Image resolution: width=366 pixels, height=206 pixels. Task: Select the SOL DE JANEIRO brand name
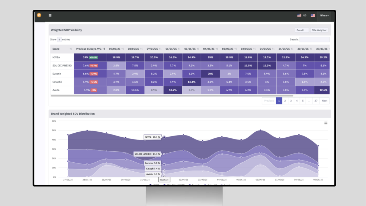pyautogui.click(x=62, y=66)
